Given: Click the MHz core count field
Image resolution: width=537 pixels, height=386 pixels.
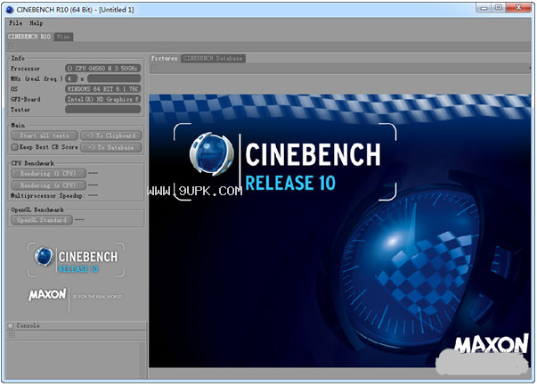Looking at the screenshot, I should coord(71,78).
